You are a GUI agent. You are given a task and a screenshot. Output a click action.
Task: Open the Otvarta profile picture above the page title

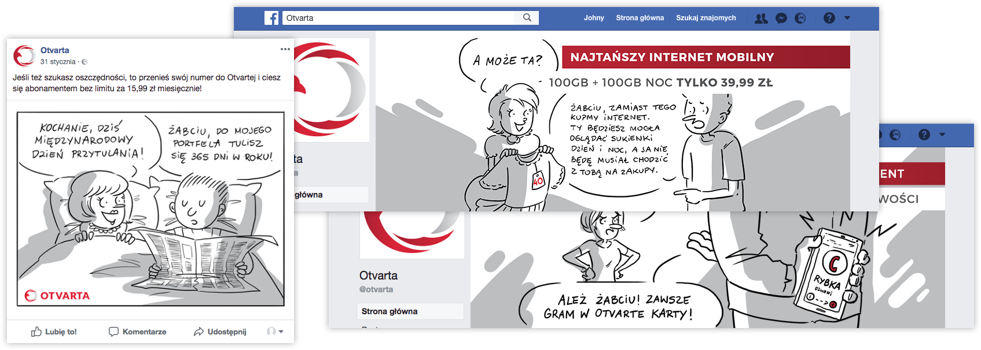coord(412,234)
